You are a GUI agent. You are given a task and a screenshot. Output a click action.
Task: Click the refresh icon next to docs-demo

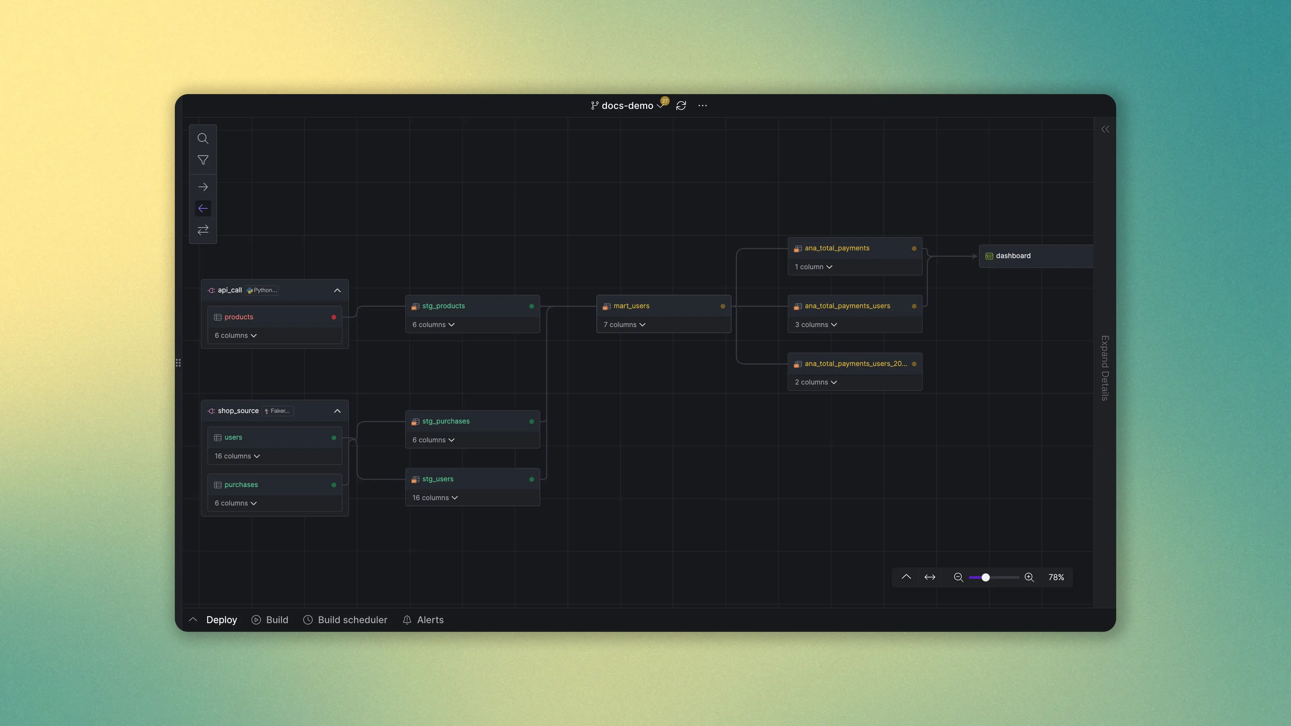(680, 106)
